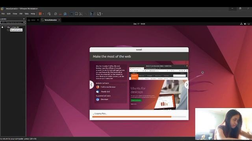The width and height of the screenshot is (252, 141).
Task: Click the Chromium icon in supported software
Action: point(98,99)
